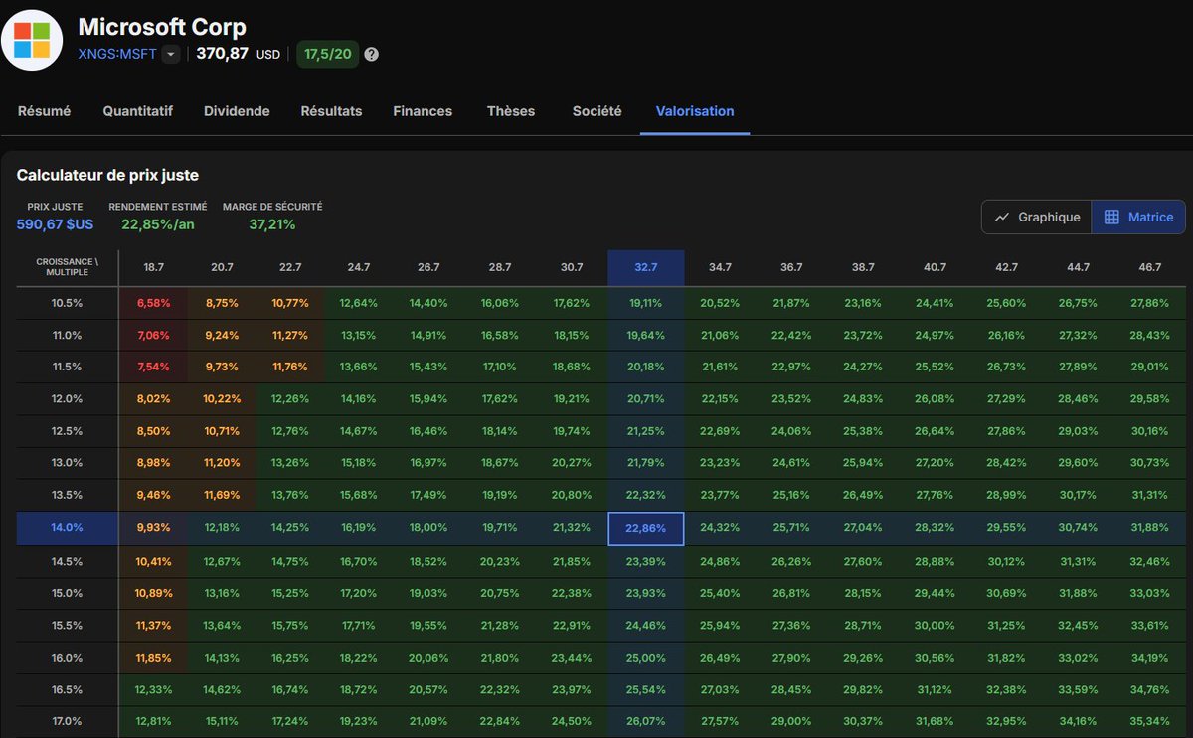Click the 18,00% cell in row 14.0%
Viewport: 1193px width, 738px height.
[427, 527]
